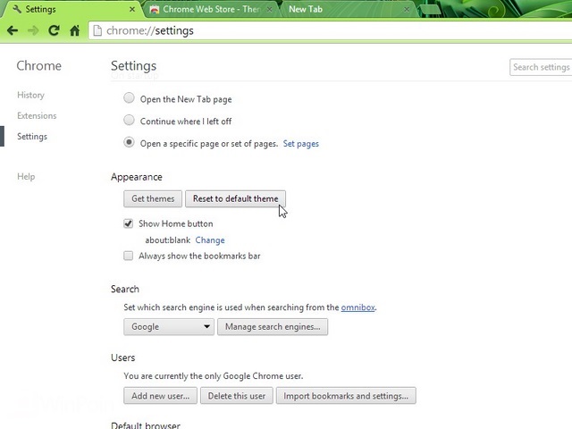Click the about:blank home page text
572x429 pixels.
click(168, 240)
